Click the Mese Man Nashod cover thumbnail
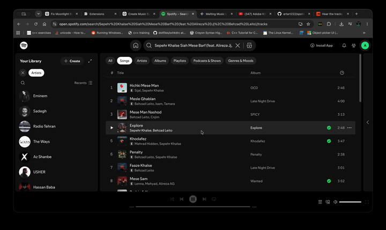This screenshot has width=386, height=230. (x=122, y=115)
